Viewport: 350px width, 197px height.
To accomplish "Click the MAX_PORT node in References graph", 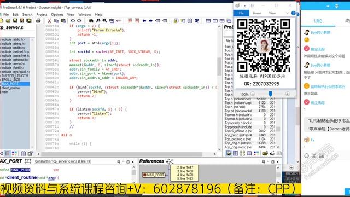I will point(154,175).
